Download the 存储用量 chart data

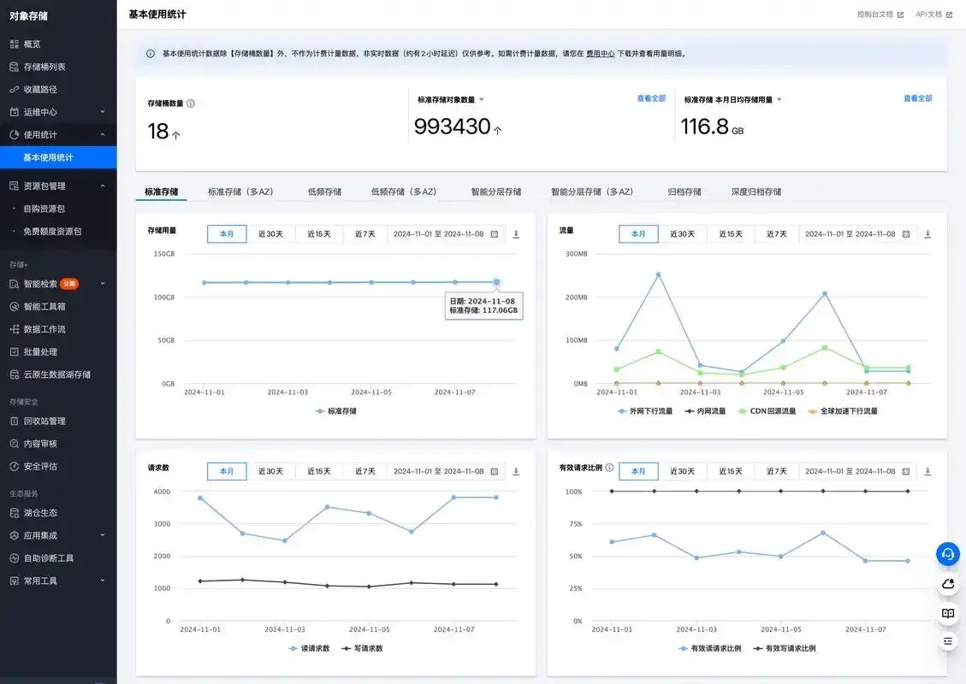click(516, 234)
